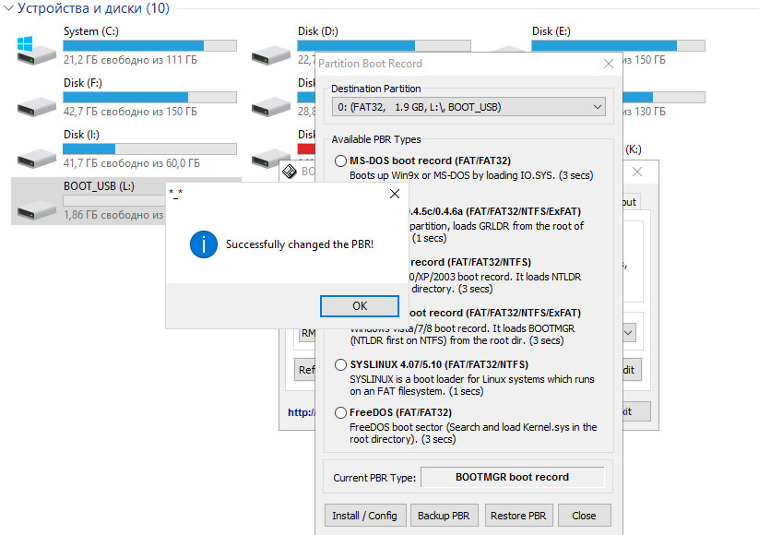
Task: Close the success message dialog with X
Action: click(x=394, y=194)
